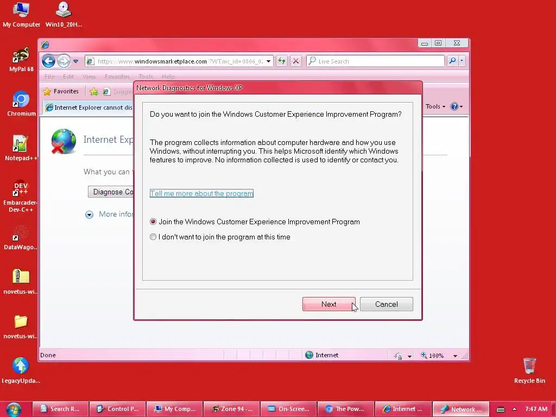Viewport: 556px width, 417px height.
Task: Go back in Internet Explorer
Action: point(48,61)
